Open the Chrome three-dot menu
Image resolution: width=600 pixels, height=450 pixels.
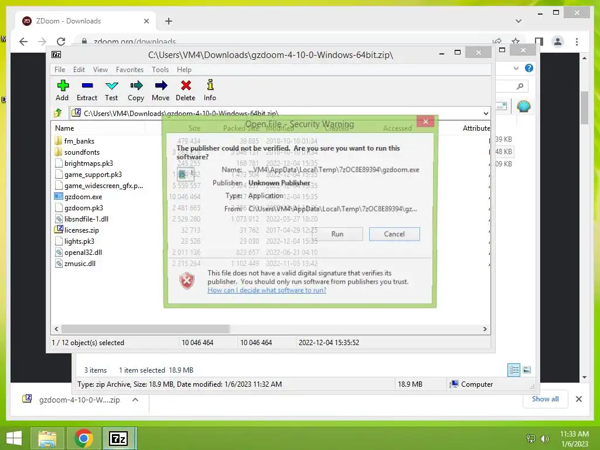pos(577,42)
